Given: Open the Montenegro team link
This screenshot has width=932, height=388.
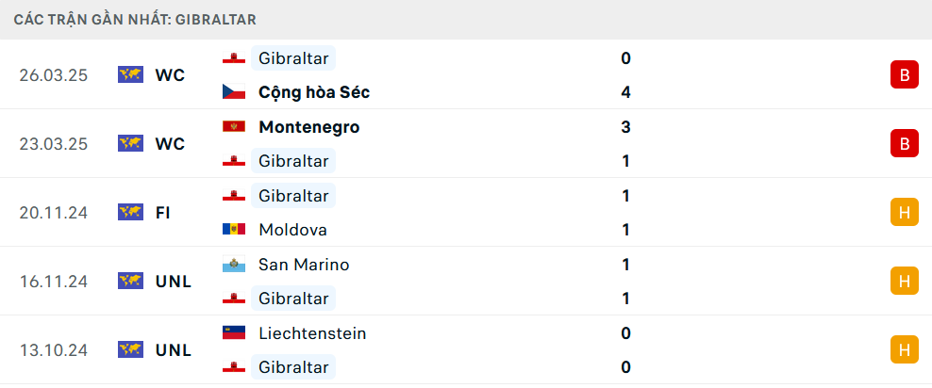Looking at the screenshot, I should click(x=309, y=127).
